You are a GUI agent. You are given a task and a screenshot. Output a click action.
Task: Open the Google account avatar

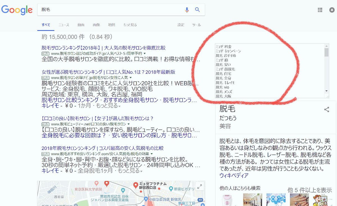point(332,10)
